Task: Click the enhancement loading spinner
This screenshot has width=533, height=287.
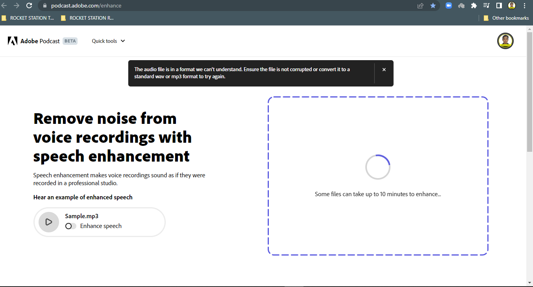Action: [378, 167]
